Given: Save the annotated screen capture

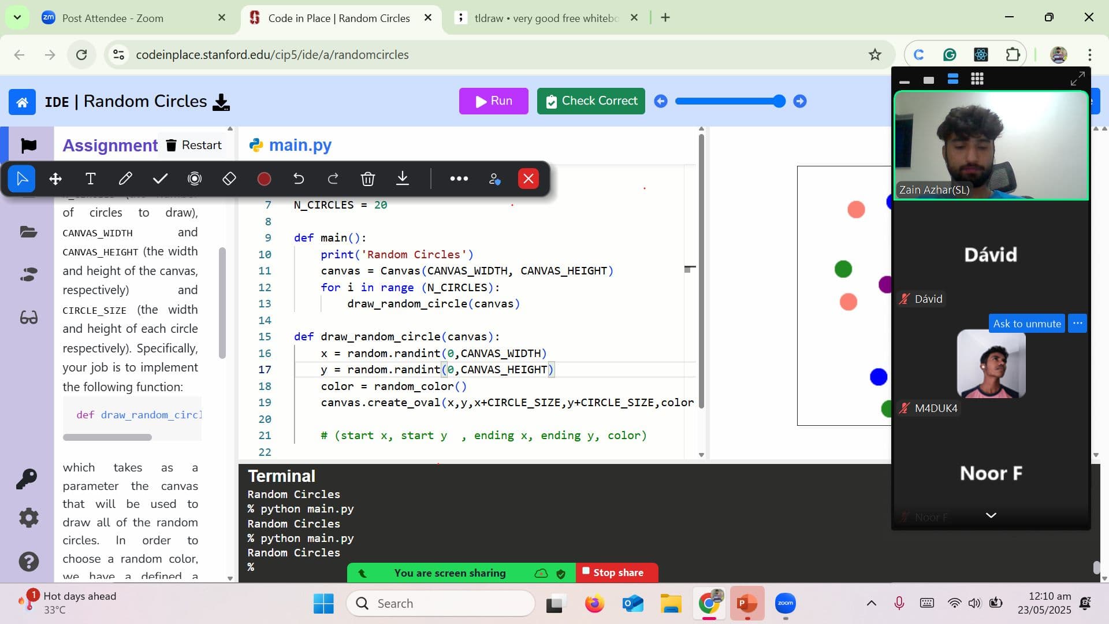Looking at the screenshot, I should pos(403,179).
